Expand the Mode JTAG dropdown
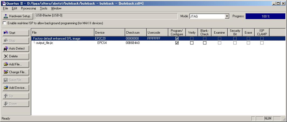 point(227,16)
